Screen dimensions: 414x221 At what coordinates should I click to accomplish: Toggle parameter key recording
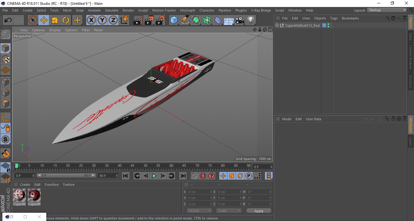pos(249,176)
